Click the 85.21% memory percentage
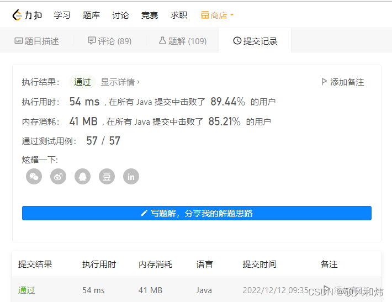The height and width of the screenshot is (302, 392). (x=225, y=121)
